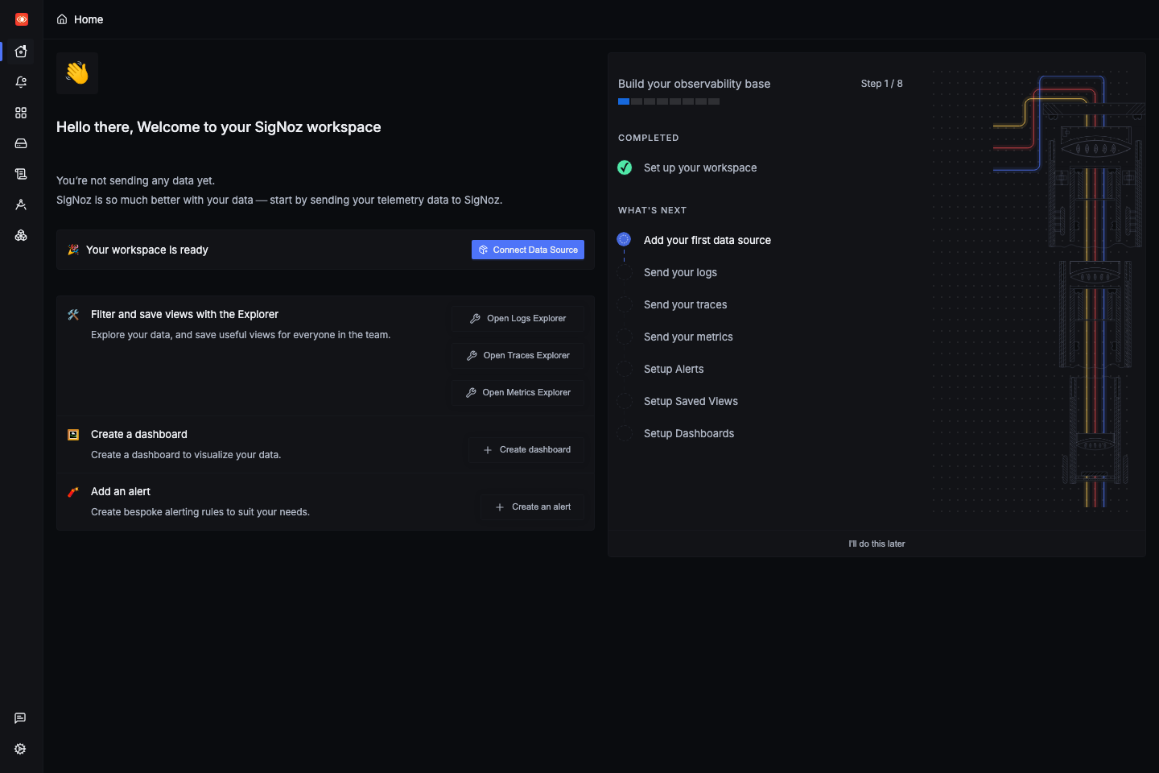Viewport: 1159px width, 773px height.
Task: Select the Setup Dashboards step
Action: click(689, 433)
